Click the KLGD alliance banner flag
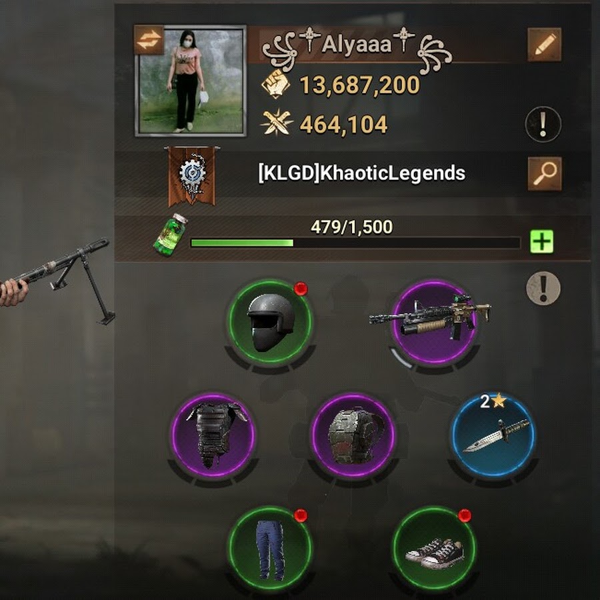 click(192, 176)
